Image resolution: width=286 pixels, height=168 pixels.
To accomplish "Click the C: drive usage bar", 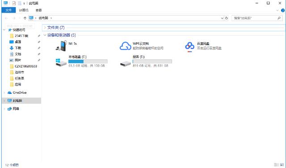I will [88, 61].
